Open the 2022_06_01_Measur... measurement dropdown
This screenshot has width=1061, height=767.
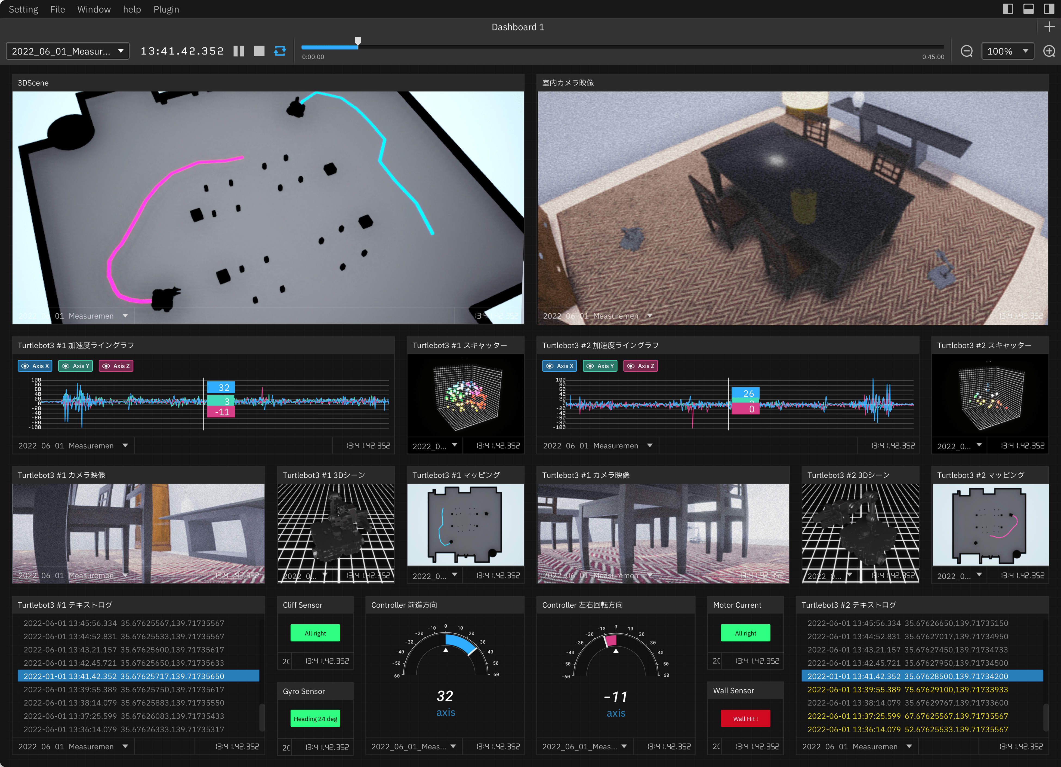pyautogui.click(x=67, y=51)
